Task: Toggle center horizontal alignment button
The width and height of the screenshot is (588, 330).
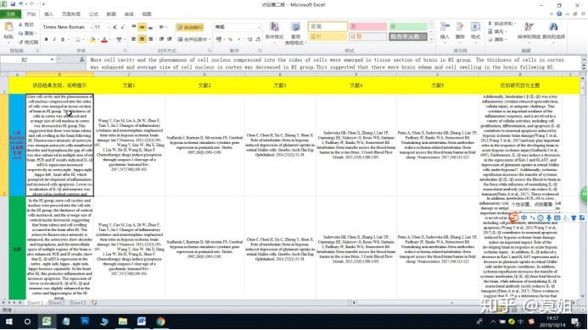Action: click(x=143, y=39)
